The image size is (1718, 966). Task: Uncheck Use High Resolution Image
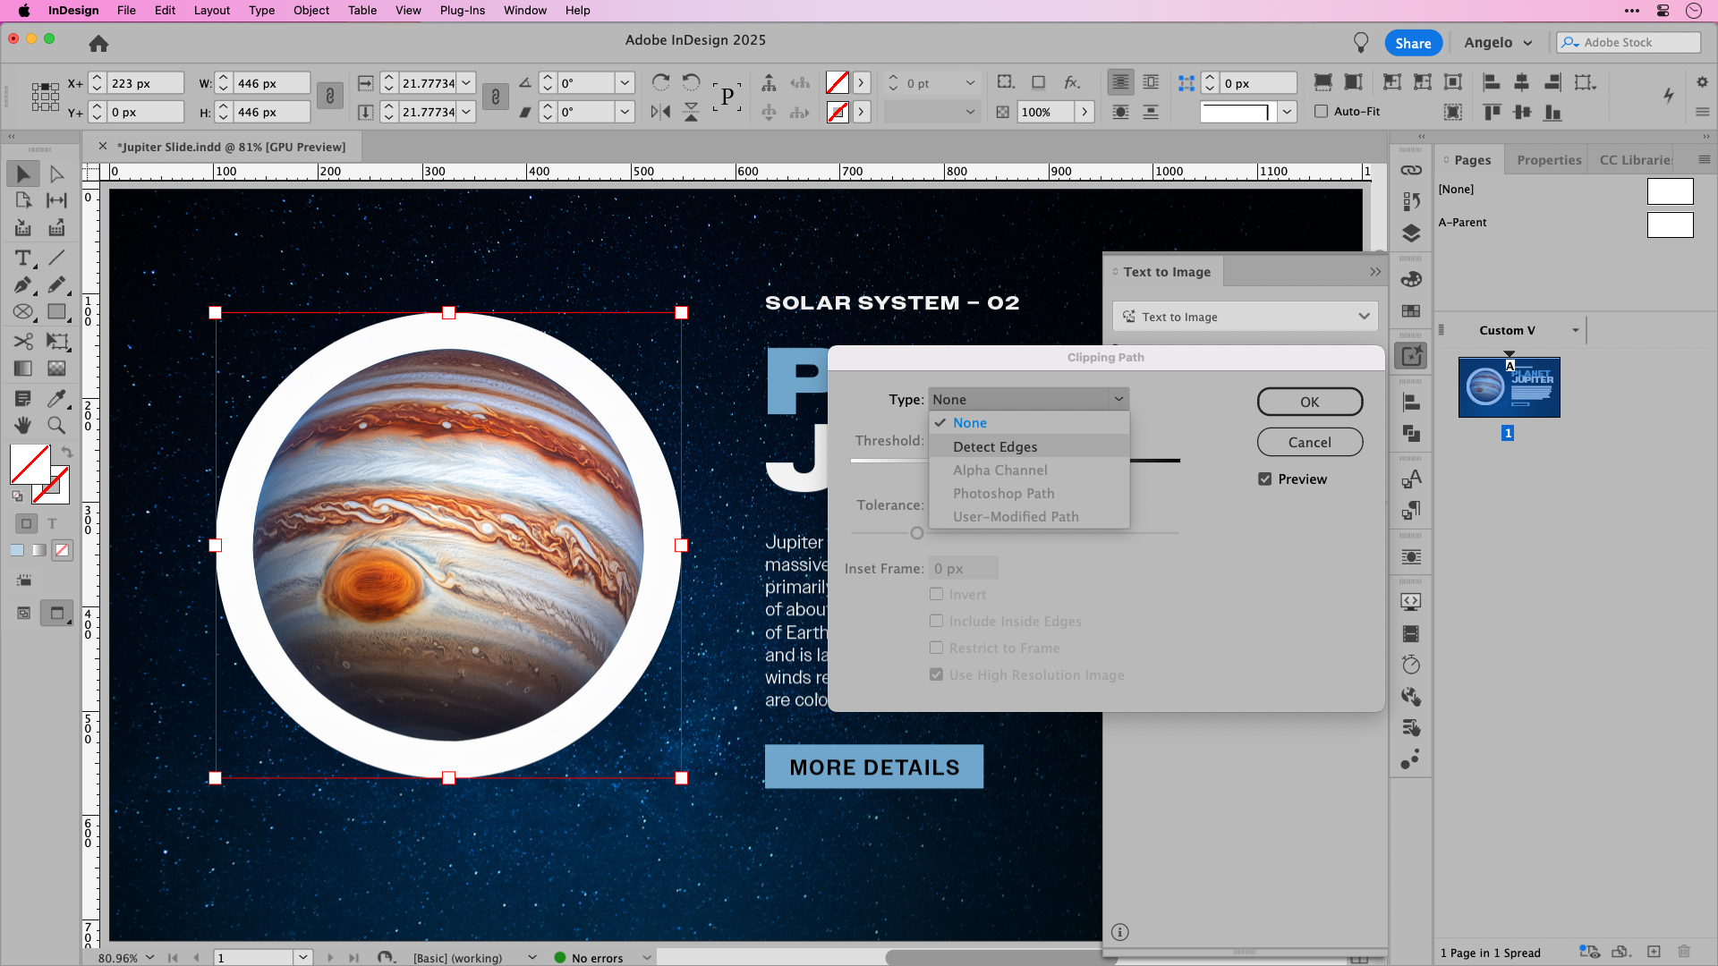tap(937, 674)
